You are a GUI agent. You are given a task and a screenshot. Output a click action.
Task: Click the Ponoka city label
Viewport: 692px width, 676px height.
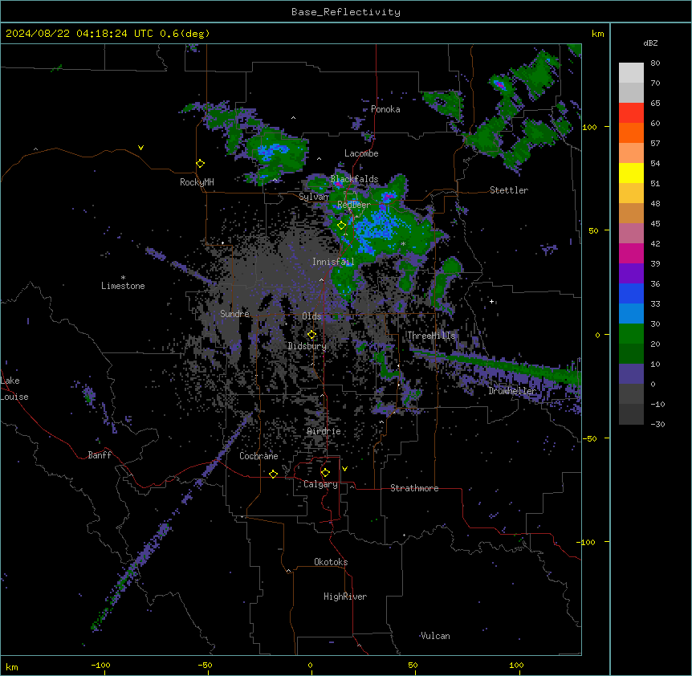385,109
